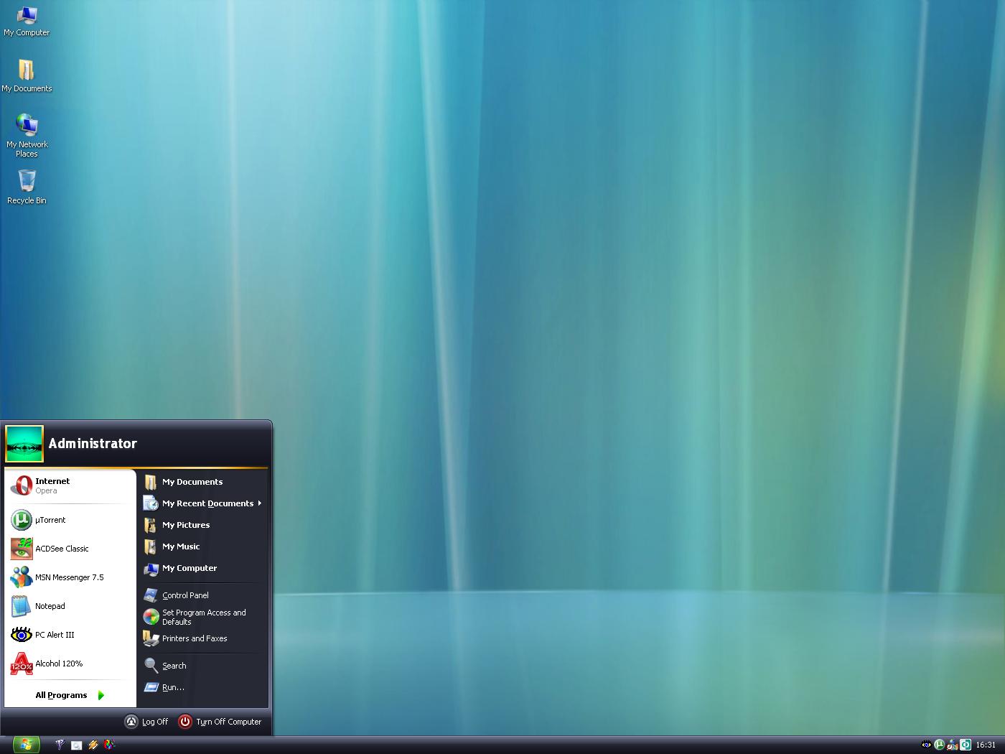Open ACDSee Classic in the Start menu
This screenshot has width=1005, height=754.
click(70, 549)
